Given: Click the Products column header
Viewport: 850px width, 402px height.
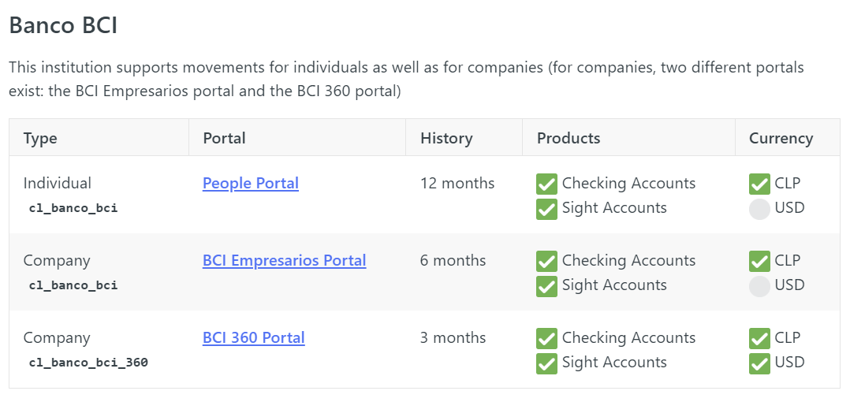Looking at the screenshot, I should 569,139.
